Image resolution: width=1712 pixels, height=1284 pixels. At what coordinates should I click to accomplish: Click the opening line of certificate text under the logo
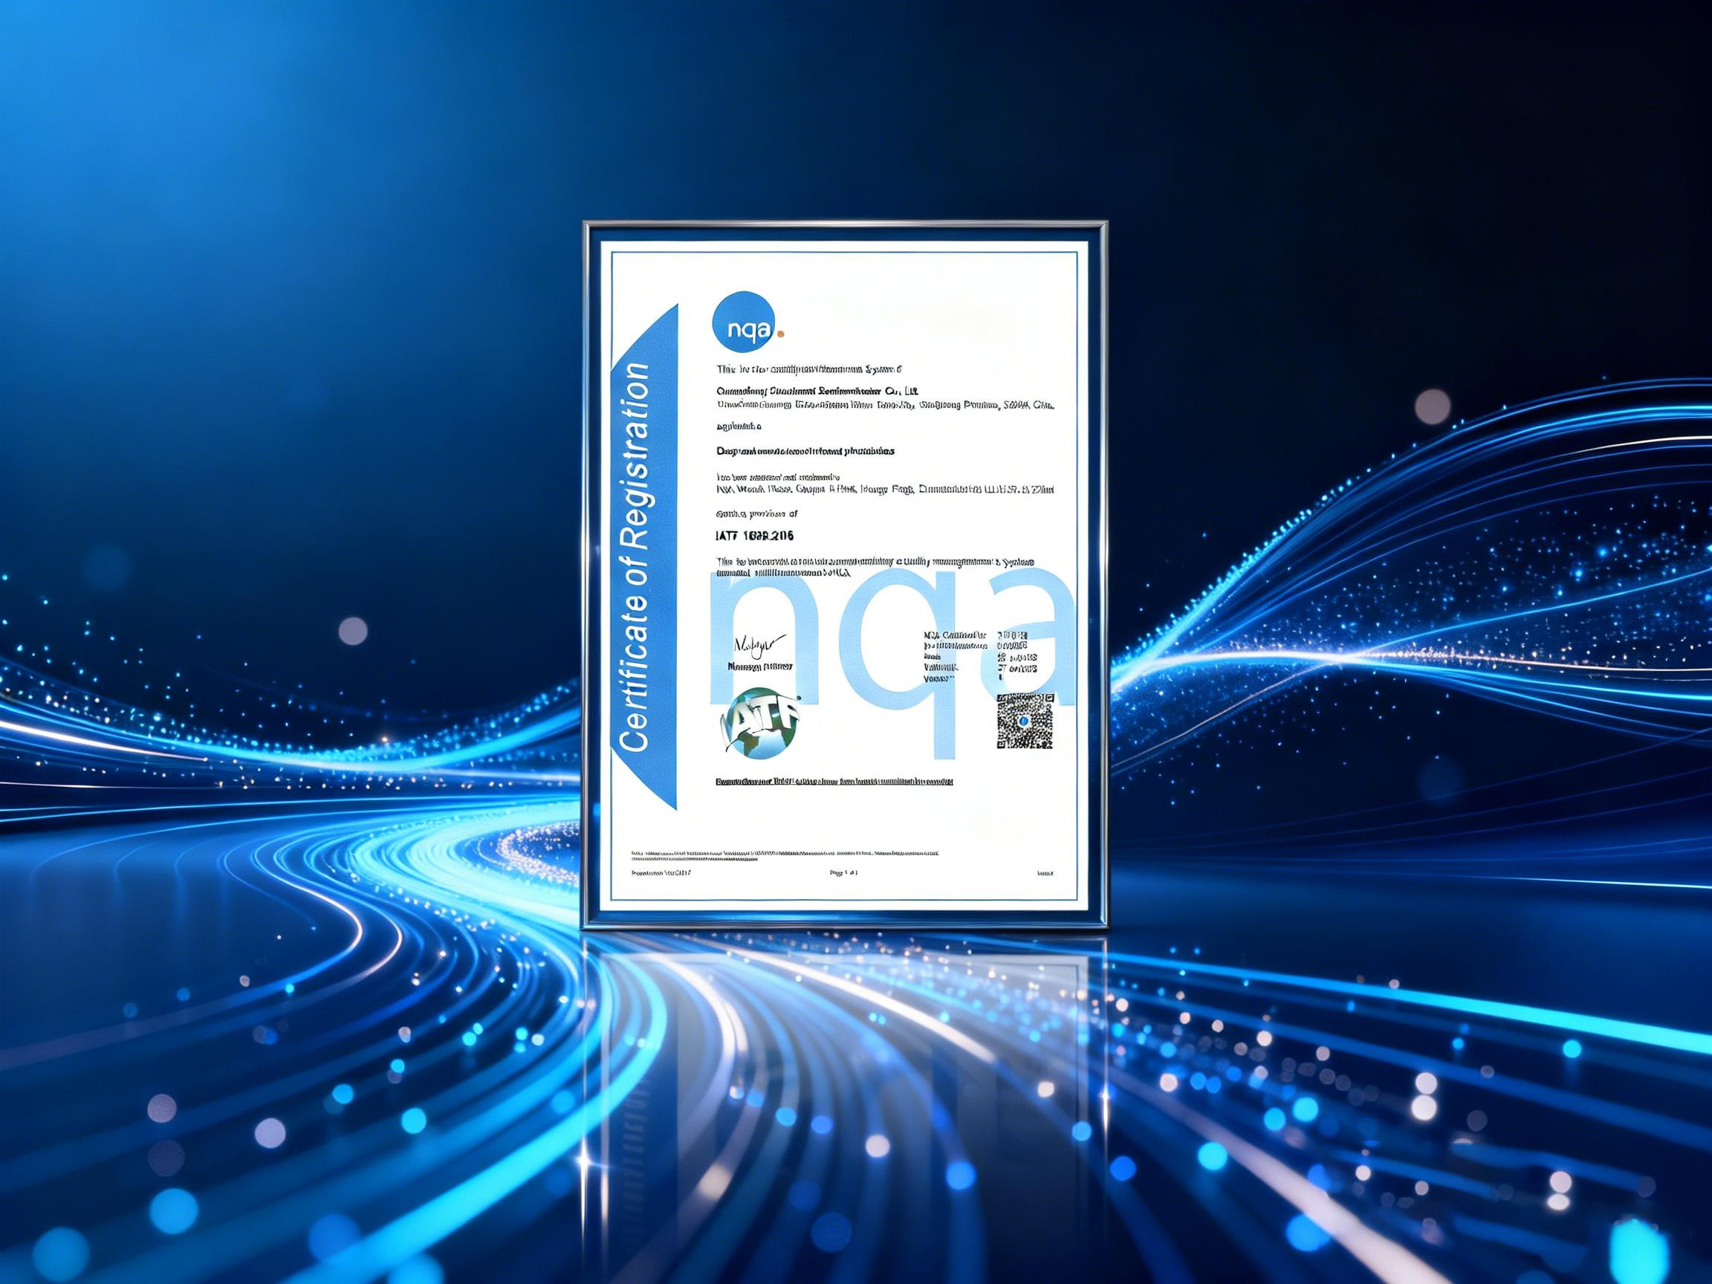point(808,369)
